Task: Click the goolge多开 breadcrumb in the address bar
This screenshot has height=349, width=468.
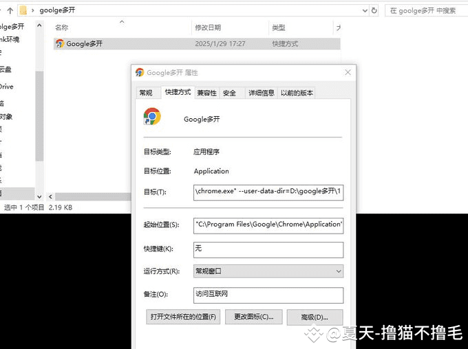Action: tap(57, 10)
